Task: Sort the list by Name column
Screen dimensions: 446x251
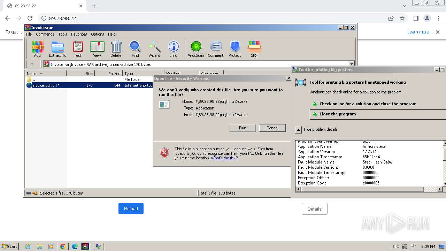Action: point(46,74)
